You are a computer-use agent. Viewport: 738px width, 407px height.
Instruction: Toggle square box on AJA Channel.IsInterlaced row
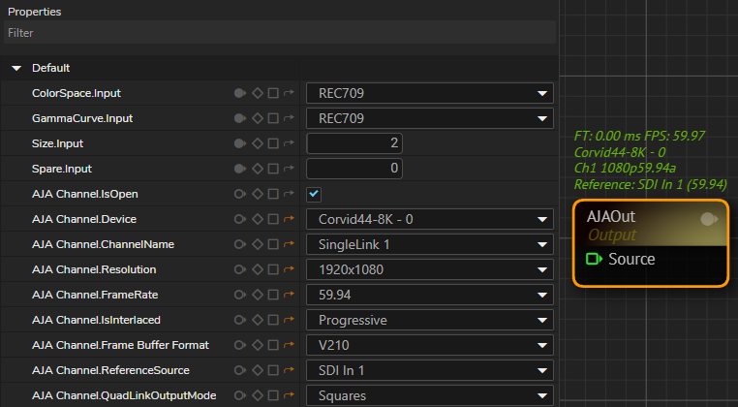click(x=273, y=320)
